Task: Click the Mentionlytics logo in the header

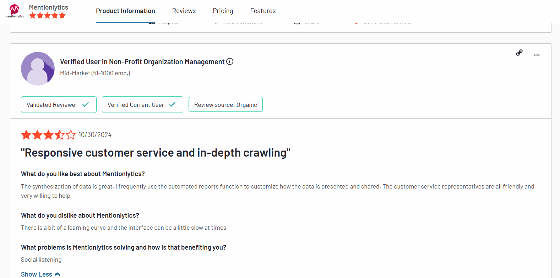Action: (14, 11)
